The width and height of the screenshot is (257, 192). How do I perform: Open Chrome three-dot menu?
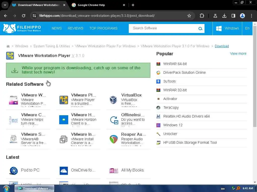251,16
